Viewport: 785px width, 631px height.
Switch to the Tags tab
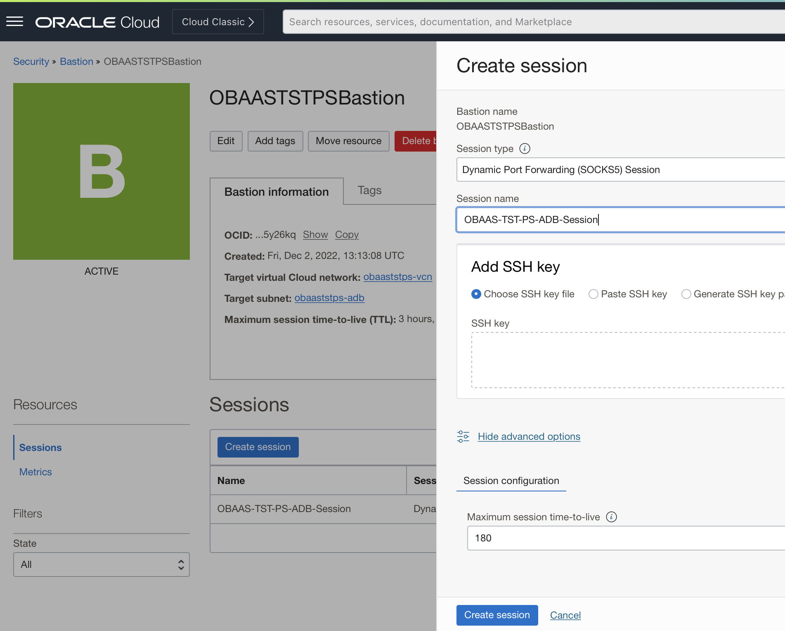click(369, 190)
